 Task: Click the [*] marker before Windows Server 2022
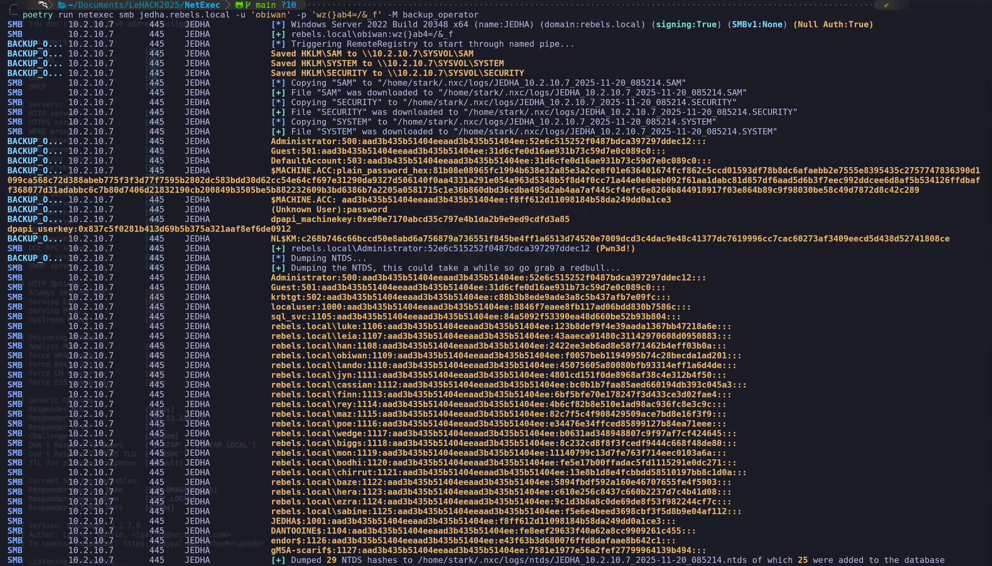click(x=278, y=25)
